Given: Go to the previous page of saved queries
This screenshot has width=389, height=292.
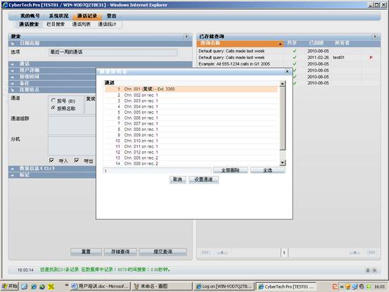Looking at the screenshot, I should 222,253.
